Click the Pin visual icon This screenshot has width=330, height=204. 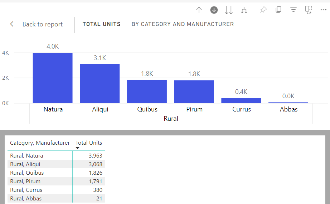point(263,10)
